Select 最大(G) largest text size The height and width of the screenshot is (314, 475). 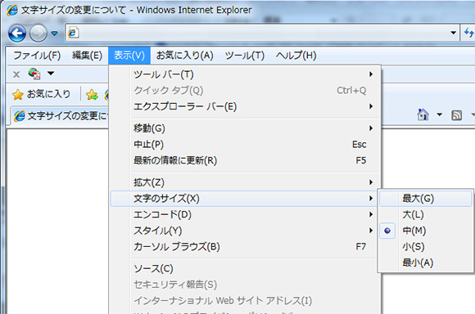tap(426, 199)
